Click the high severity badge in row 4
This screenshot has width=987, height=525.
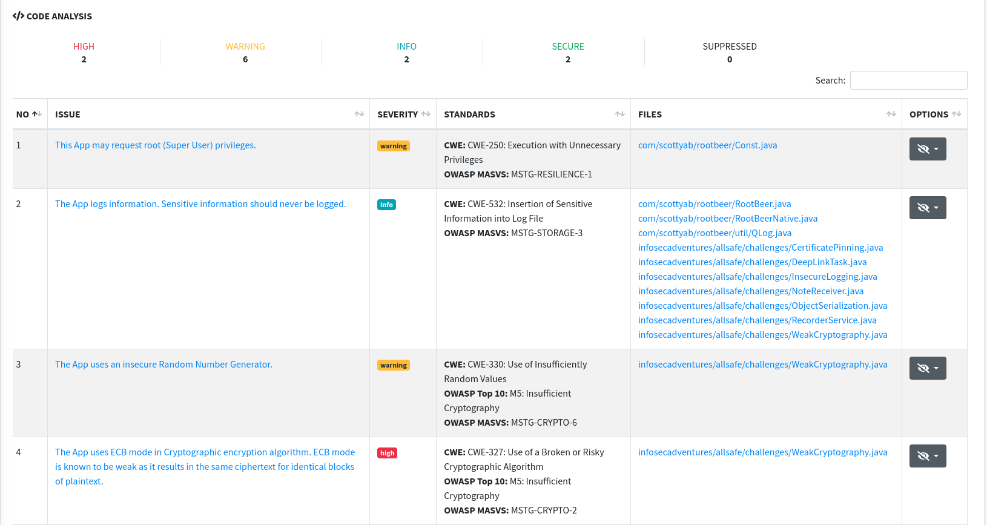point(387,453)
